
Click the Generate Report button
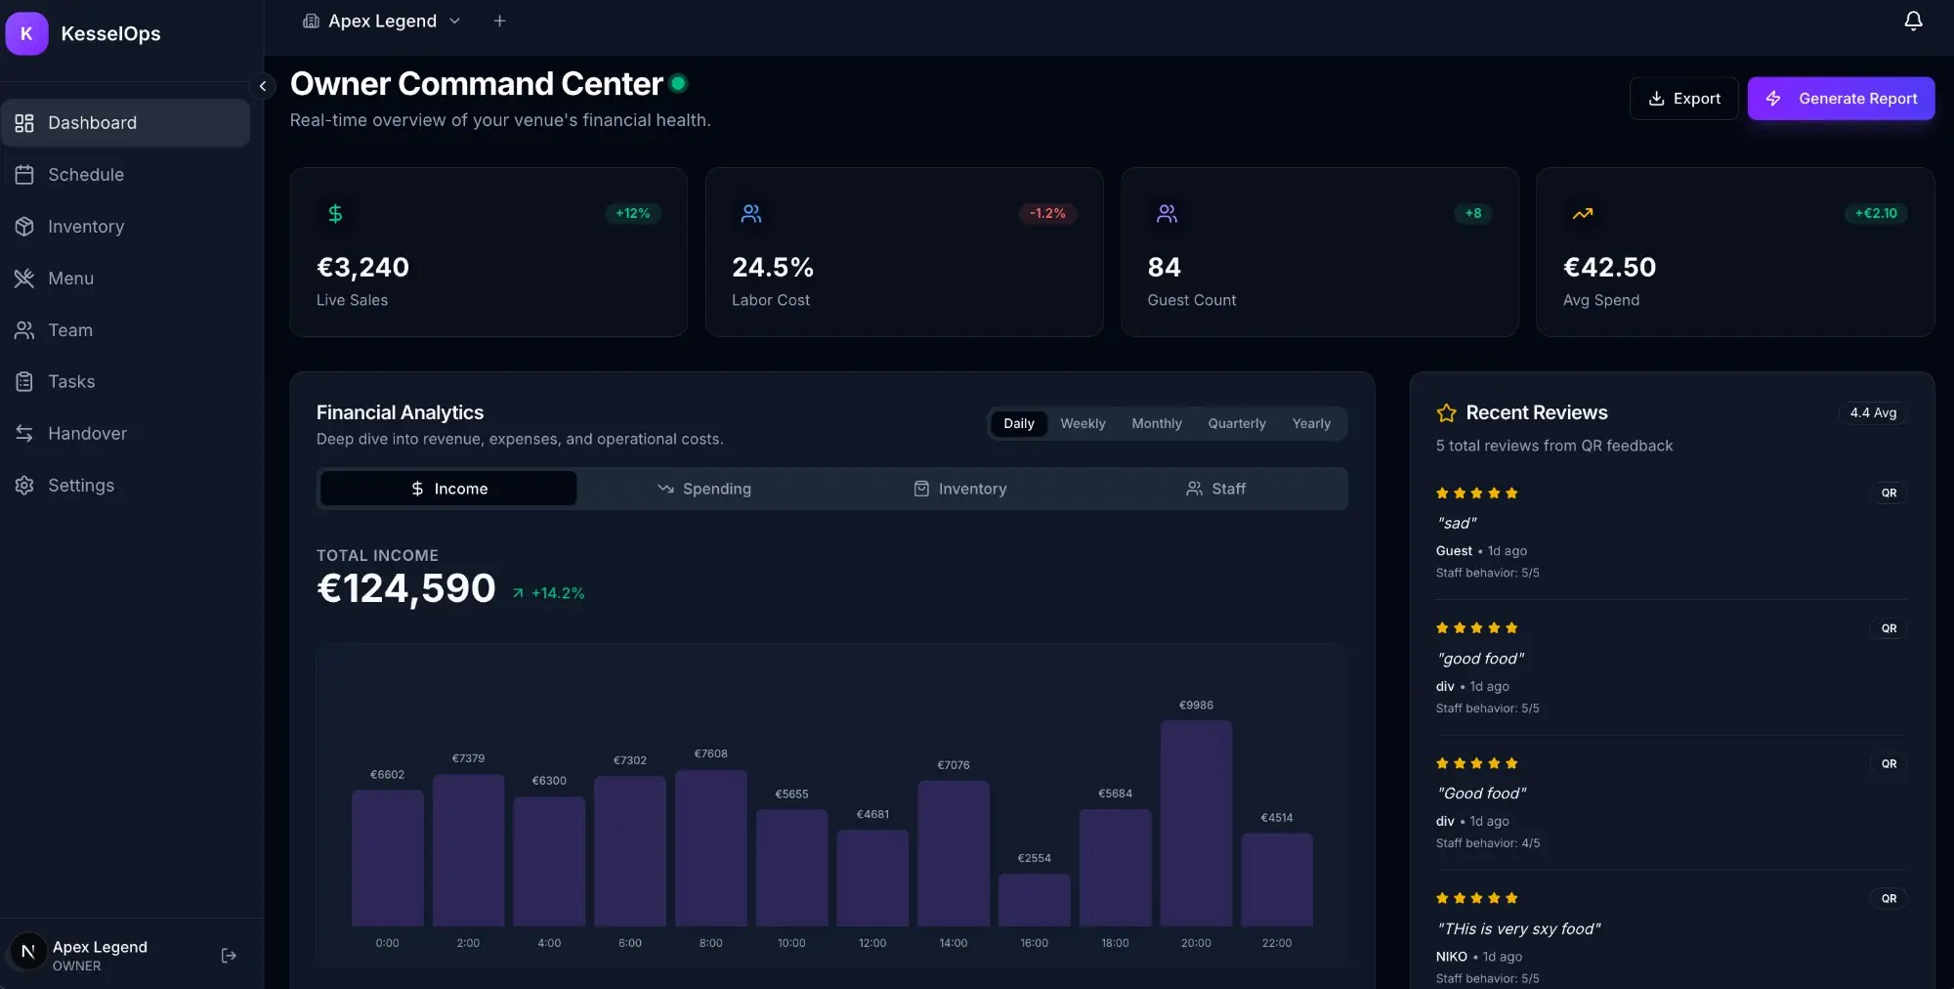pos(1841,98)
